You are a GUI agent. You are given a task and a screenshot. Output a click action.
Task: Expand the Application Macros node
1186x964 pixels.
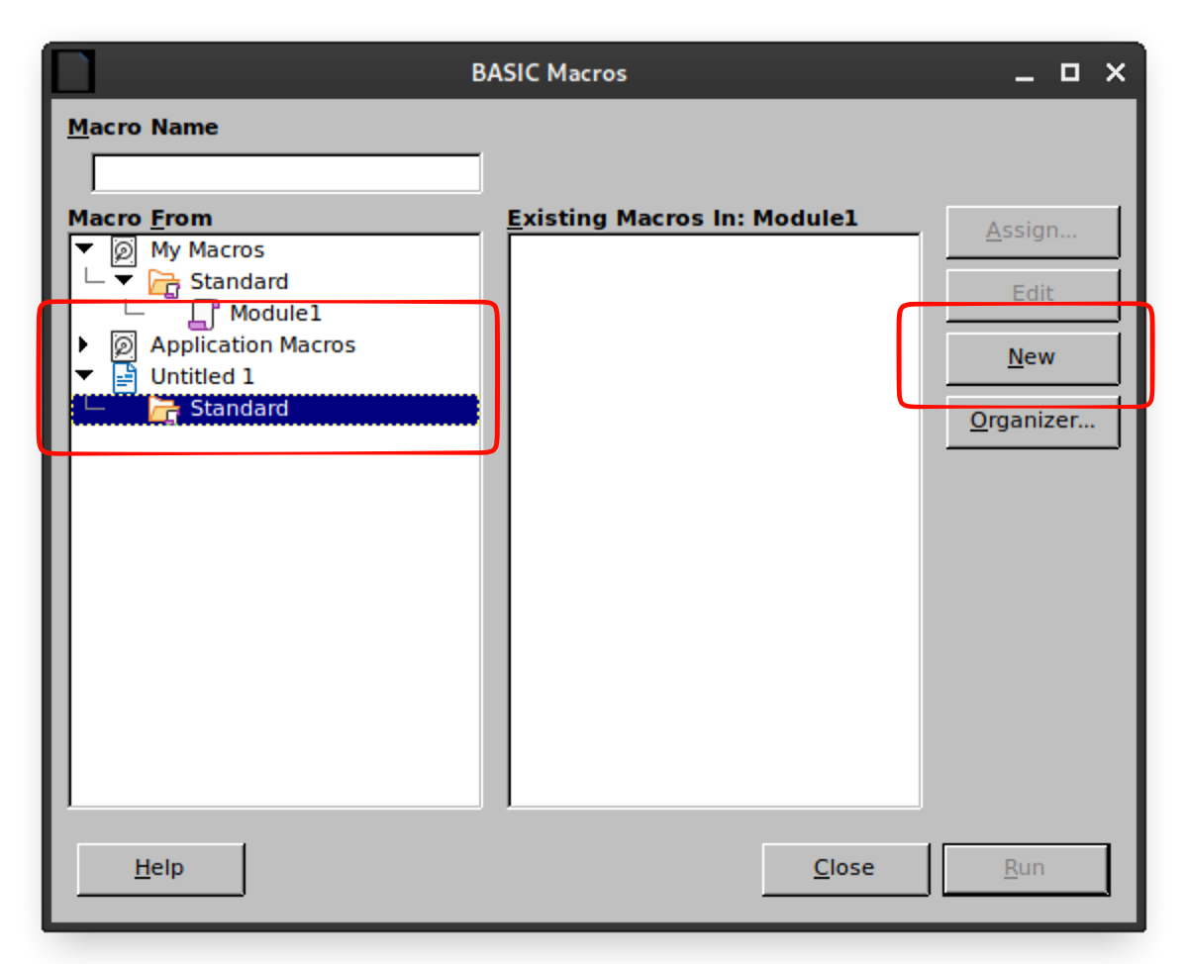84,344
